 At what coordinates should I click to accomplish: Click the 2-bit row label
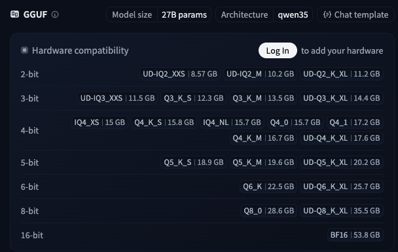[x=29, y=74]
